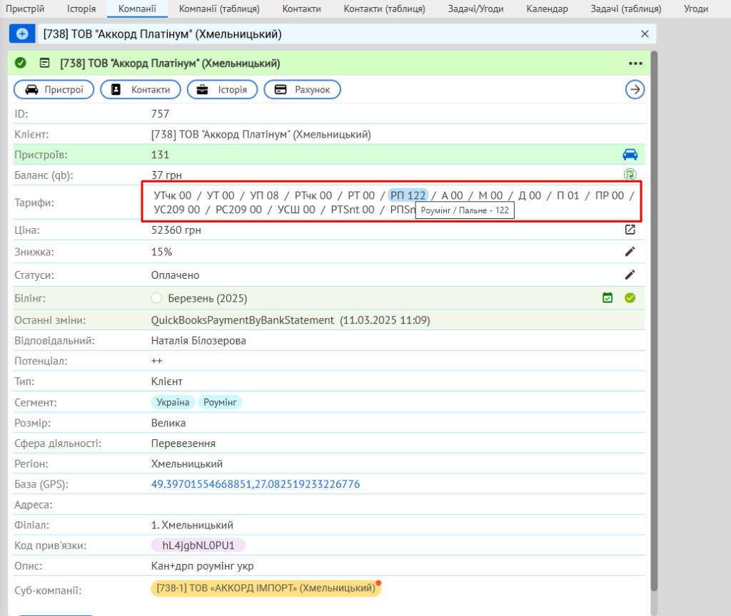This screenshot has width=731, height=616.
Task: Click the УСШ 00 tariff
Action: pos(296,210)
